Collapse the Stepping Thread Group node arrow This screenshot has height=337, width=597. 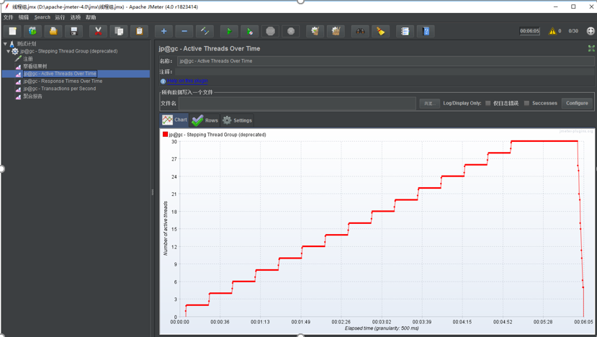click(x=8, y=51)
